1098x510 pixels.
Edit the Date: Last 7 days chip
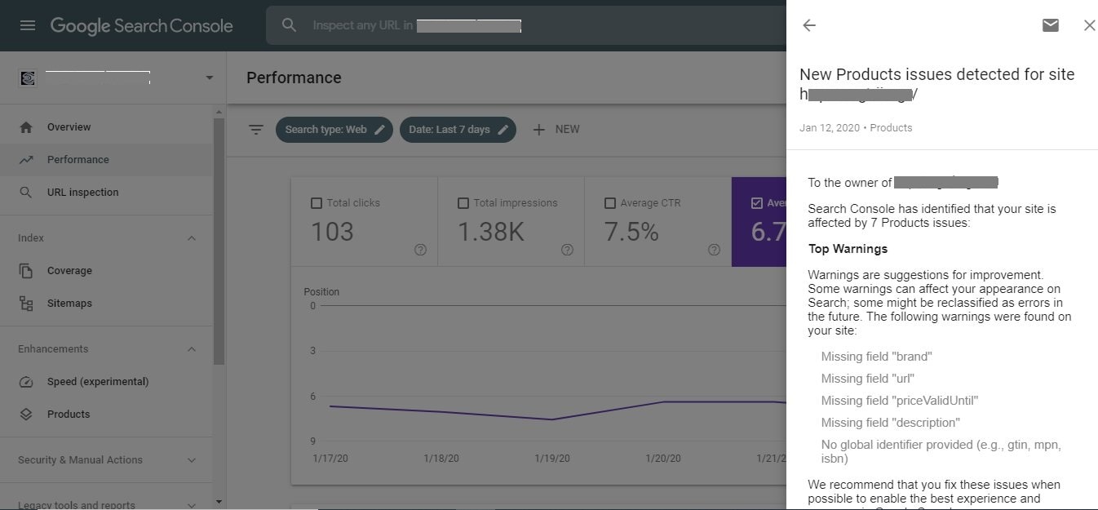coord(458,130)
